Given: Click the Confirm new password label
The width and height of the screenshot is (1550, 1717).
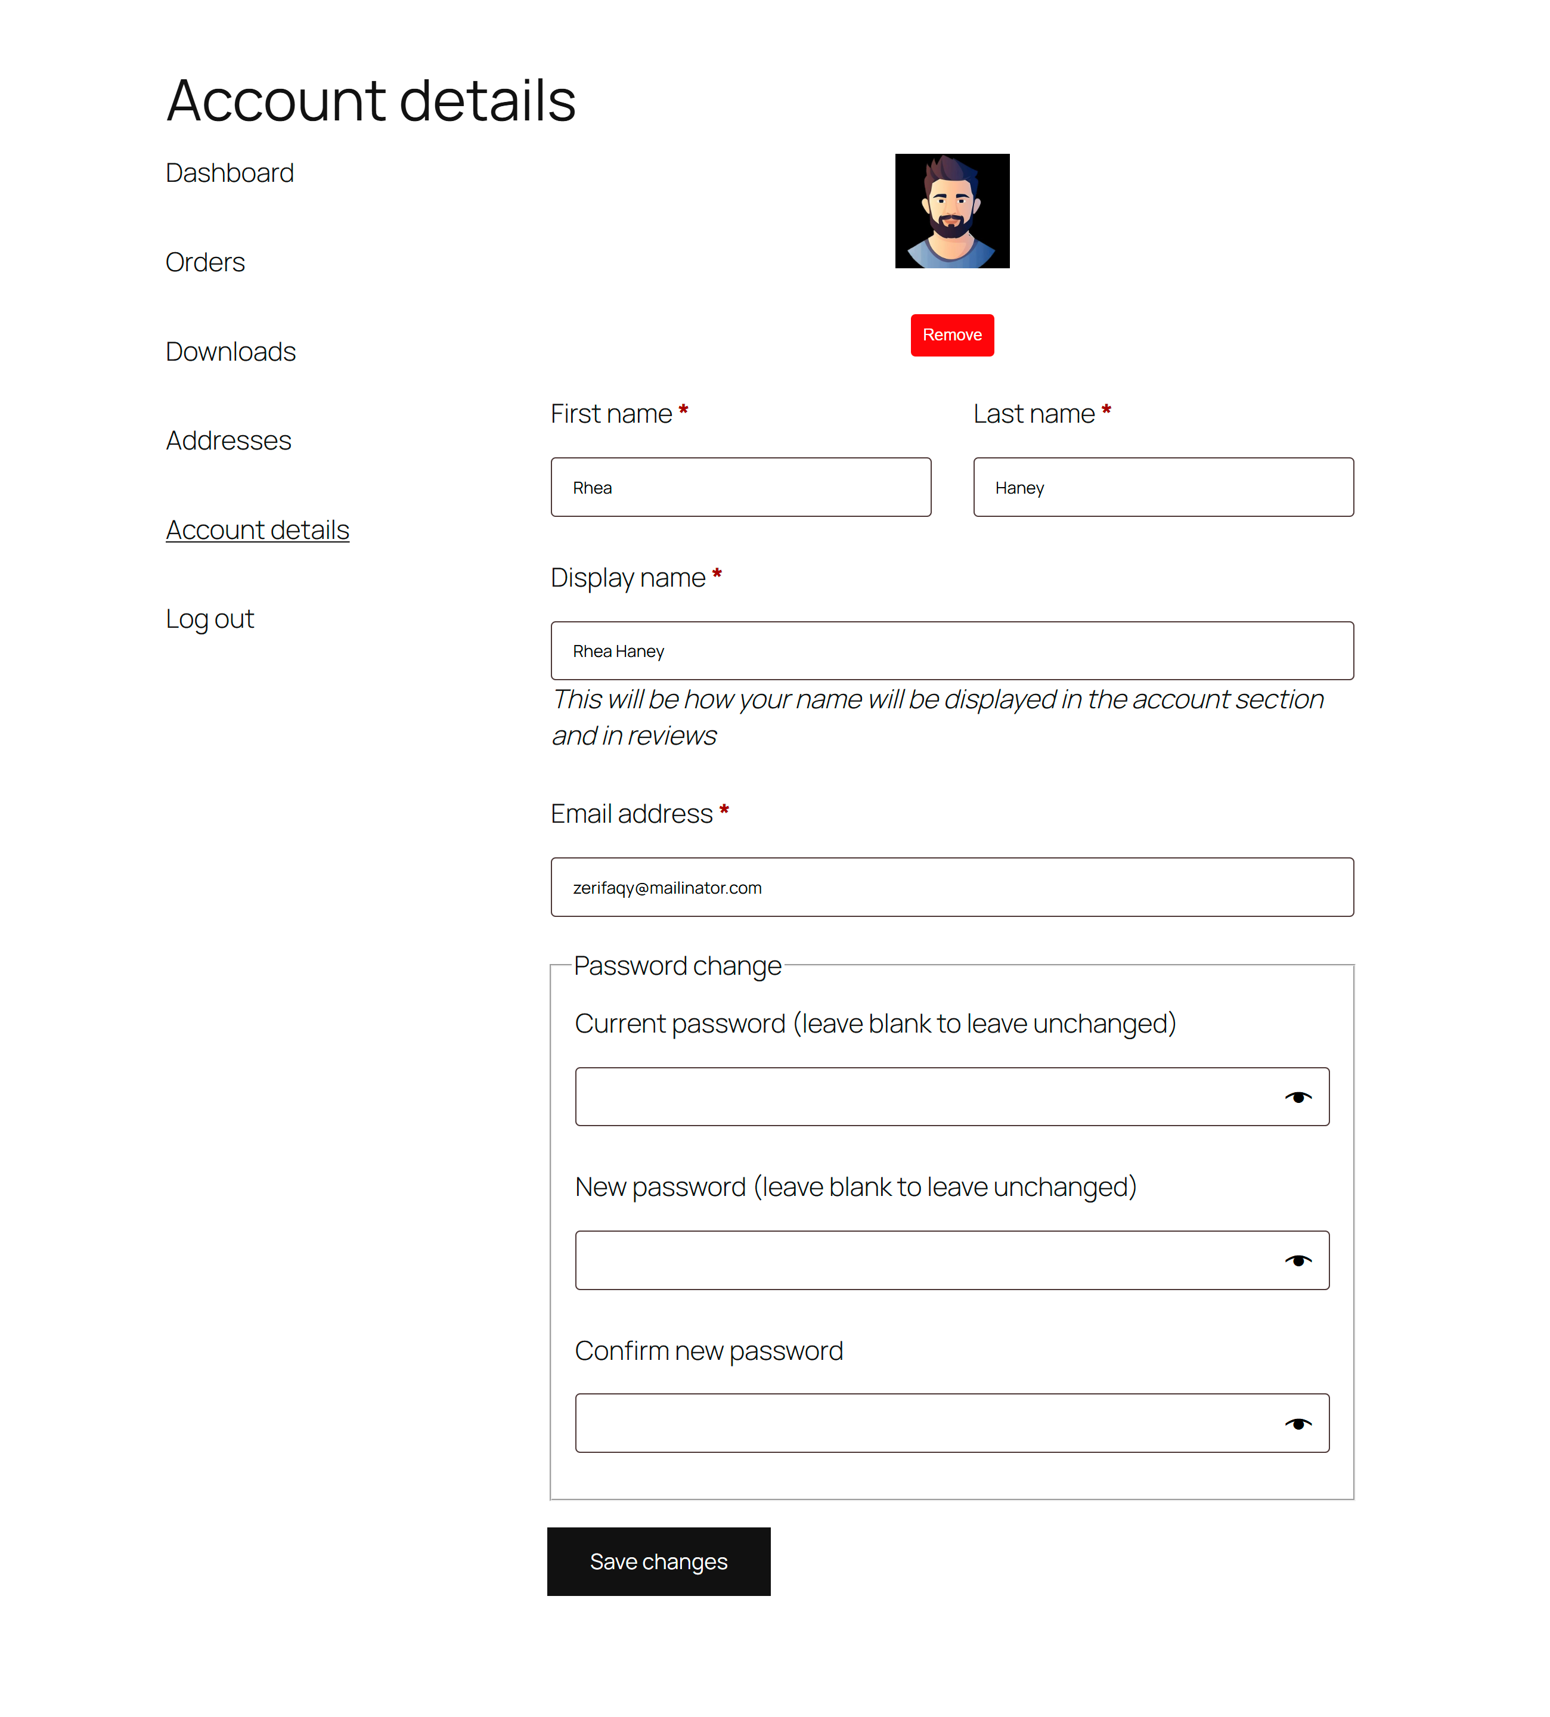Looking at the screenshot, I should (x=709, y=1351).
